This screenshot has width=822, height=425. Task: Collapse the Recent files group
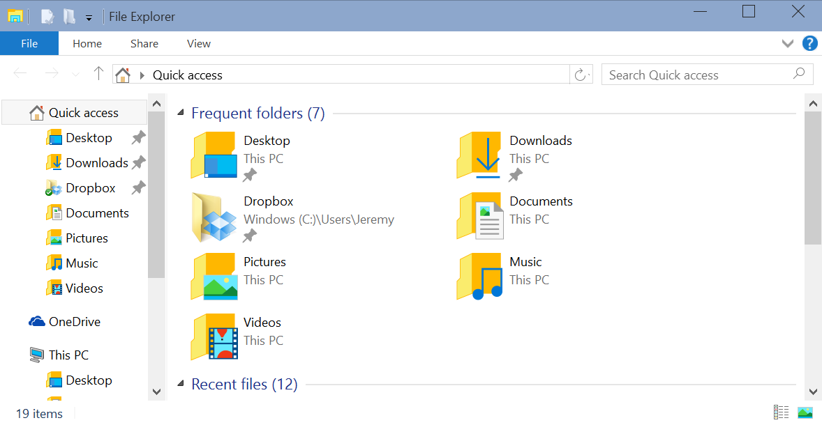[x=181, y=384]
